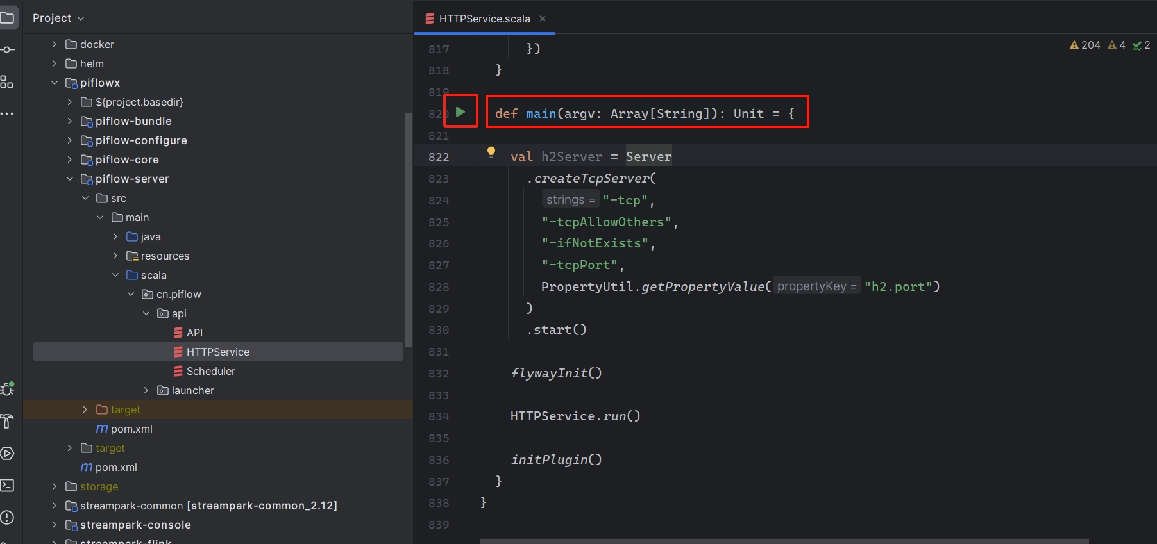Click the project tree vertical scrollbar
This screenshot has width=1157, height=544.
[409, 229]
